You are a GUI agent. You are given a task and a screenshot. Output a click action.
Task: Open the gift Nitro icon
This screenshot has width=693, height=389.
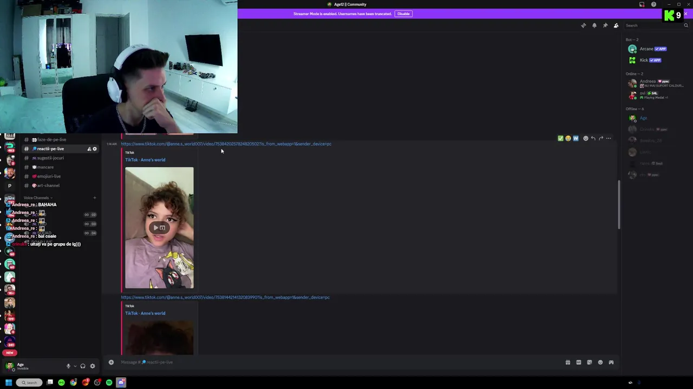(568, 363)
